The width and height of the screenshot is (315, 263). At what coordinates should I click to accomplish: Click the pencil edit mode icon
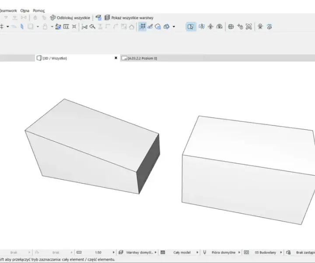150,27
